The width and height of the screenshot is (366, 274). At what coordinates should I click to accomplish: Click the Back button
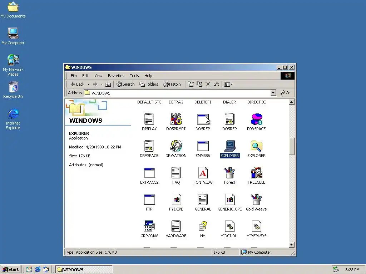coord(78,84)
